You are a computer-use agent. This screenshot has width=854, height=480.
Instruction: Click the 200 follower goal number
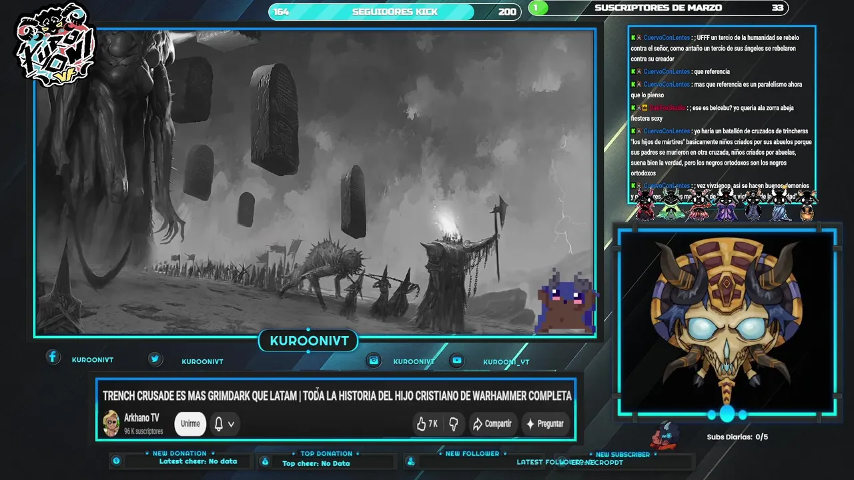click(x=507, y=11)
